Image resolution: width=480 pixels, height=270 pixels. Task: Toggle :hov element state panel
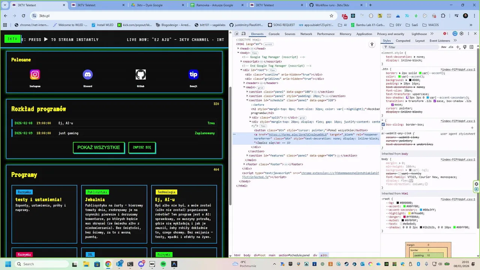coord(444,47)
